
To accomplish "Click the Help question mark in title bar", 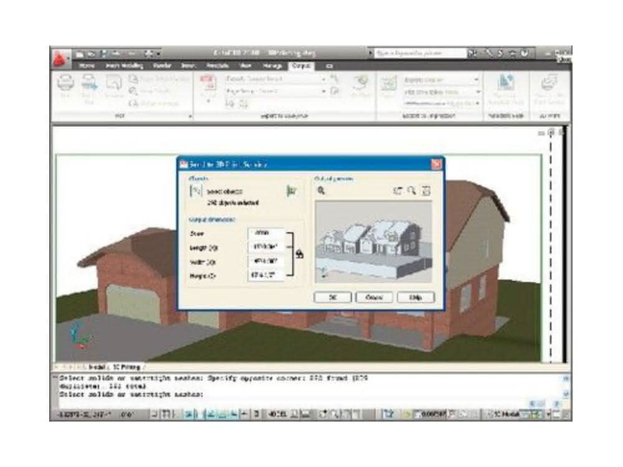I will pyautogui.click(x=525, y=53).
